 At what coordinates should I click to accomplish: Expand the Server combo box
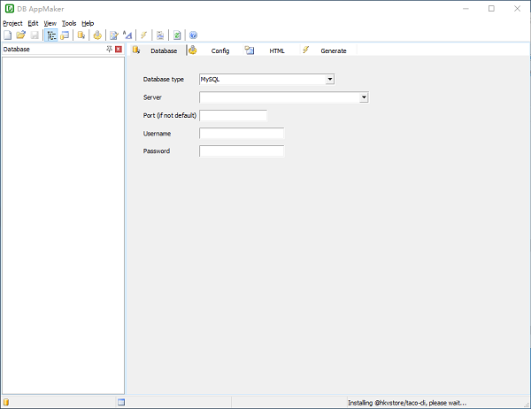[364, 97]
